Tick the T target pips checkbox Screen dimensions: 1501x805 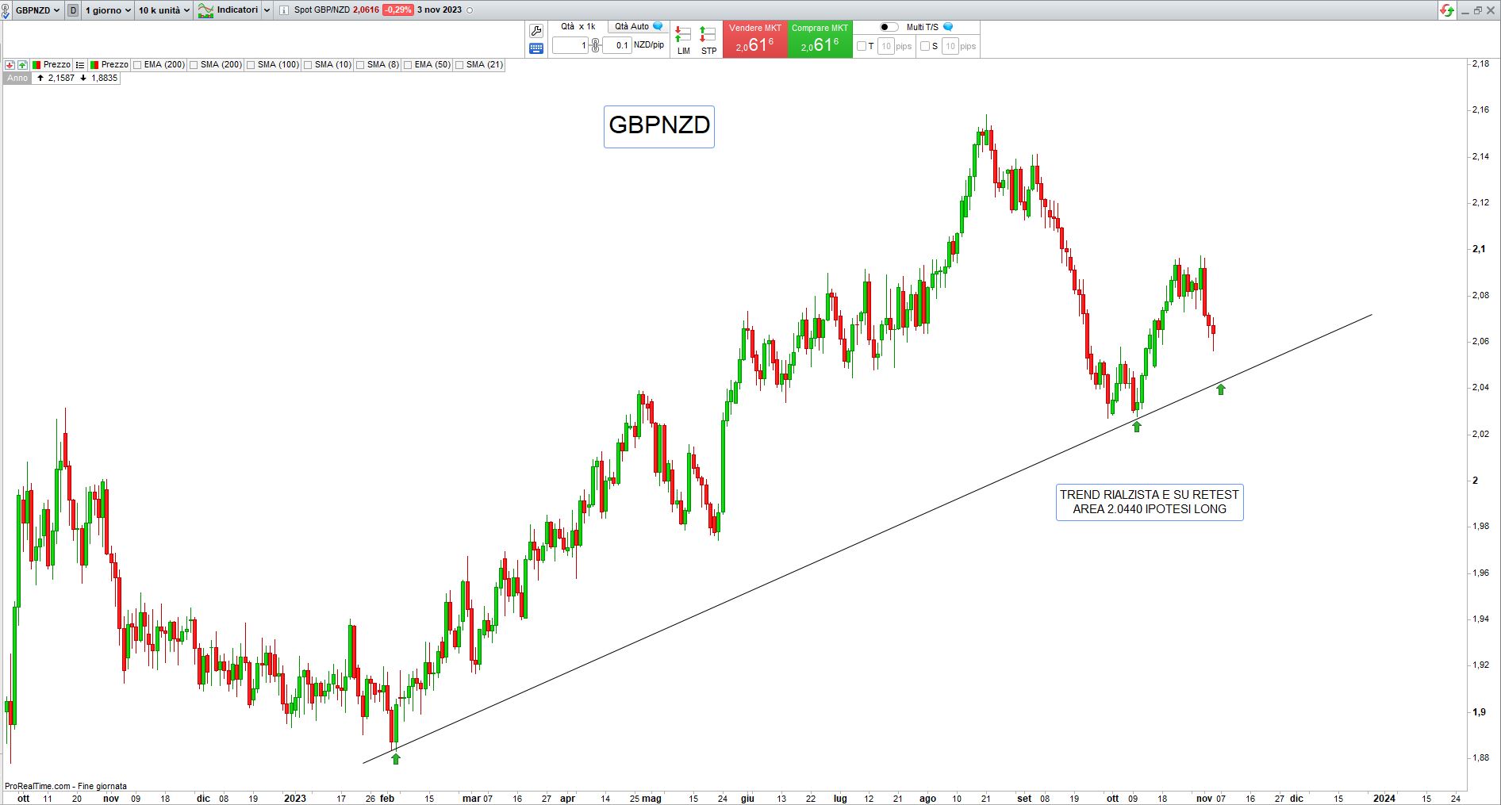pos(862,46)
